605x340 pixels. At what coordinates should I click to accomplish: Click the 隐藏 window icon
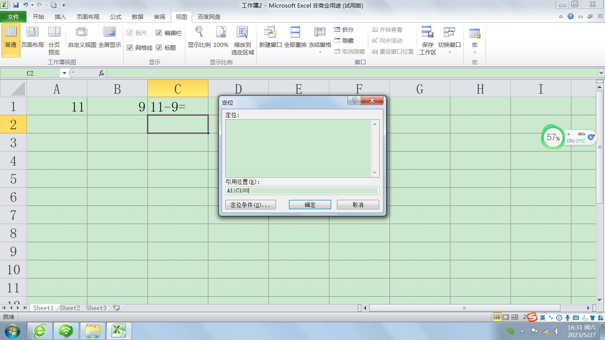click(x=345, y=40)
